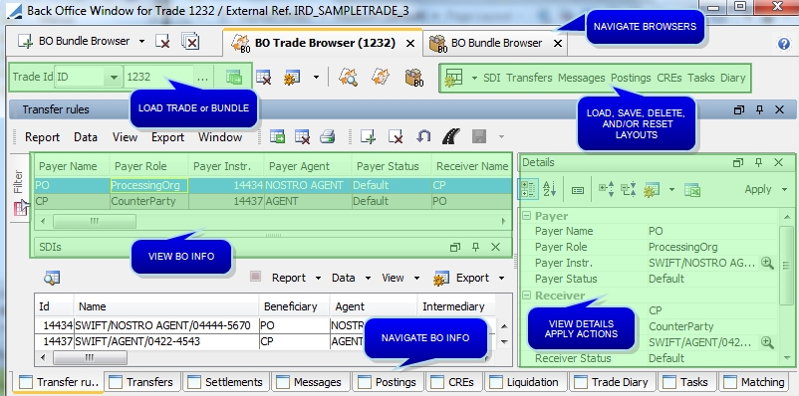The width and height of the screenshot is (799, 396).
Task: Pin the Transfer rules panel
Action: [759, 109]
